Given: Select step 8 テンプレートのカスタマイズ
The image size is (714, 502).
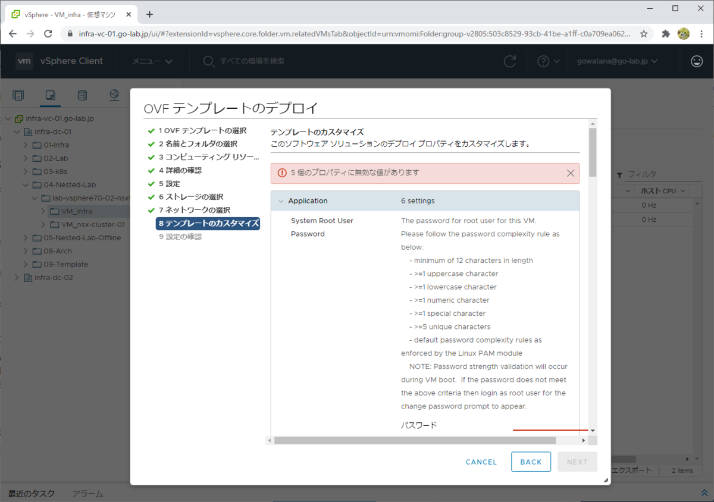Looking at the screenshot, I should pyautogui.click(x=208, y=224).
